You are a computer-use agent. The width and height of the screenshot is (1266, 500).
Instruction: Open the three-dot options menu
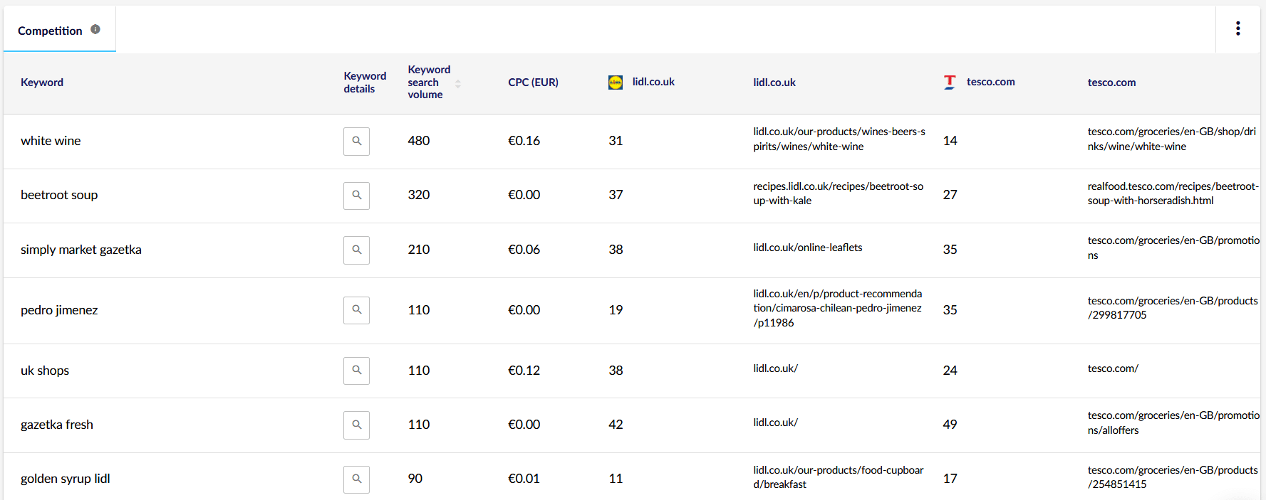[1238, 28]
